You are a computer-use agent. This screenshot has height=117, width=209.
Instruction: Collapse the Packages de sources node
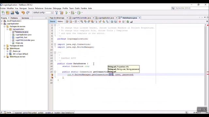[x=5, y=26]
